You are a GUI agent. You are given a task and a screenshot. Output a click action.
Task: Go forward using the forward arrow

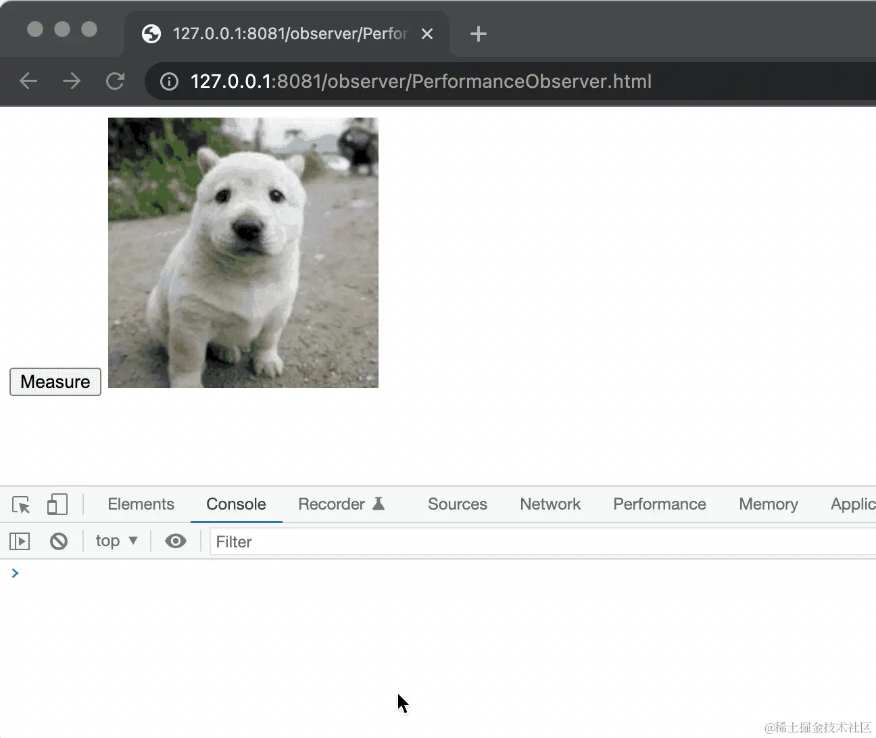pyautogui.click(x=72, y=82)
